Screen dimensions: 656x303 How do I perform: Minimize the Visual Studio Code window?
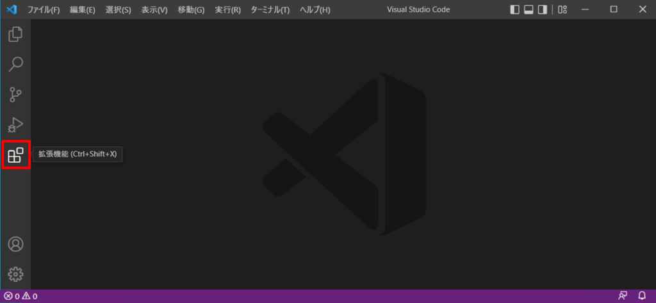(x=586, y=10)
